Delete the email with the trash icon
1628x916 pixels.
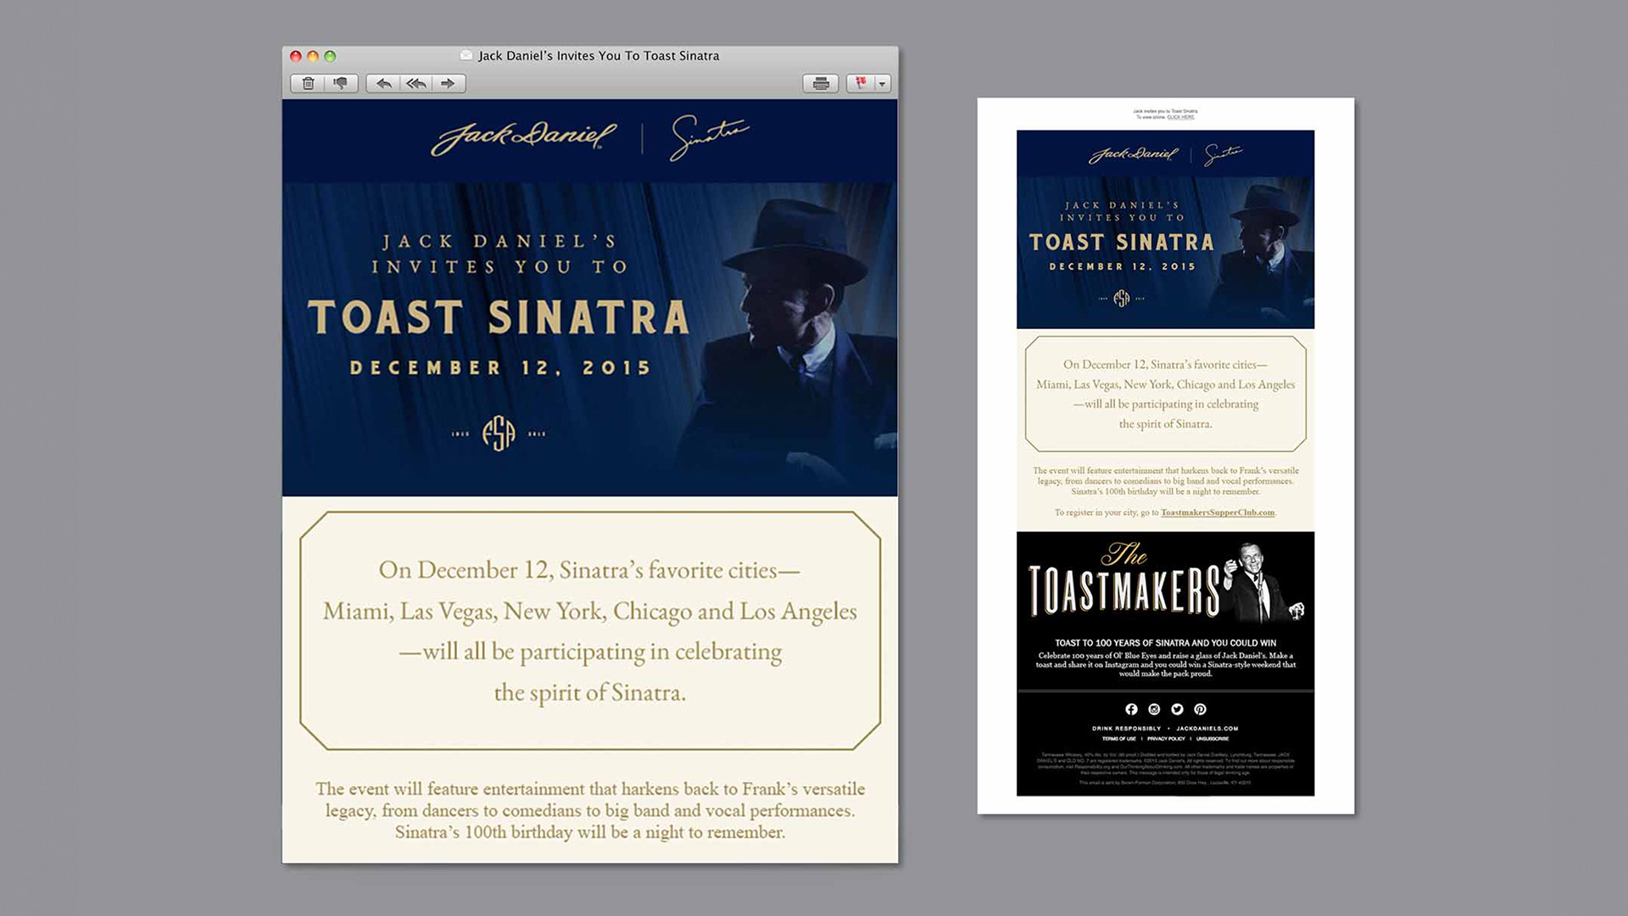tap(309, 83)
